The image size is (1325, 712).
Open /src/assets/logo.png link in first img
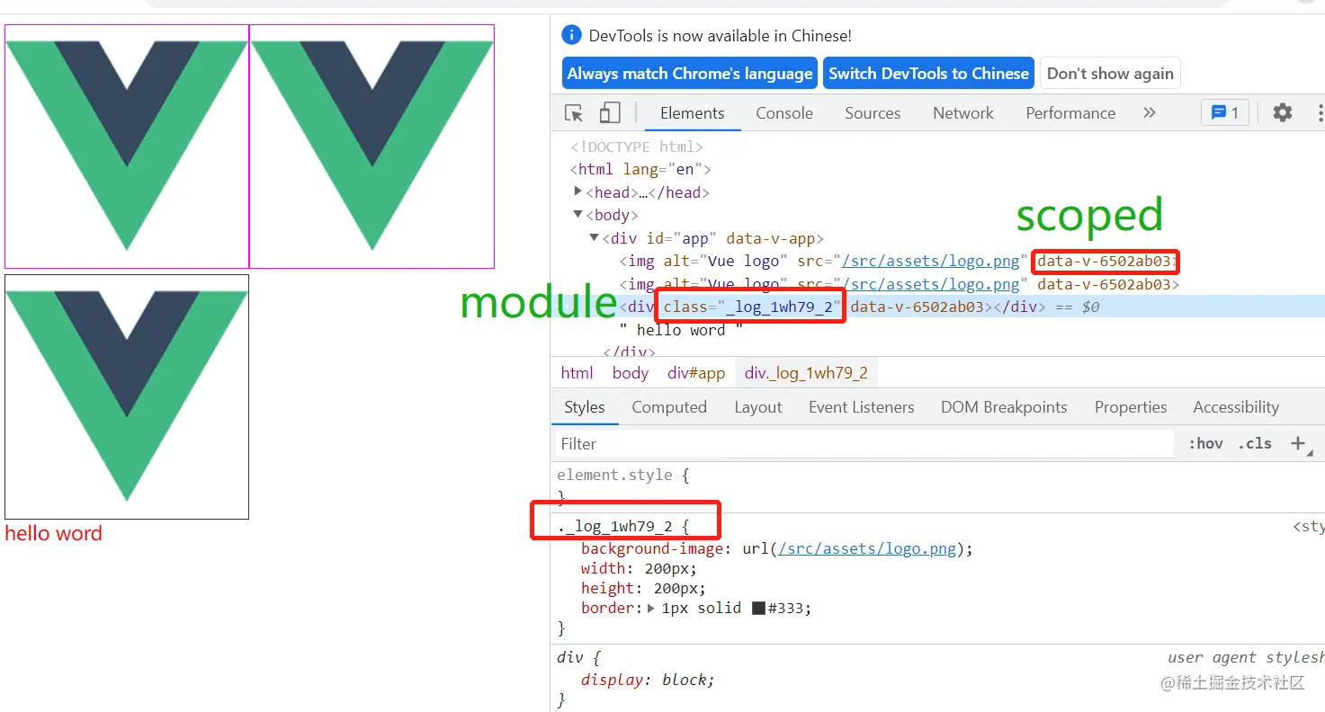pyautogui.click(x=931, y=262)
